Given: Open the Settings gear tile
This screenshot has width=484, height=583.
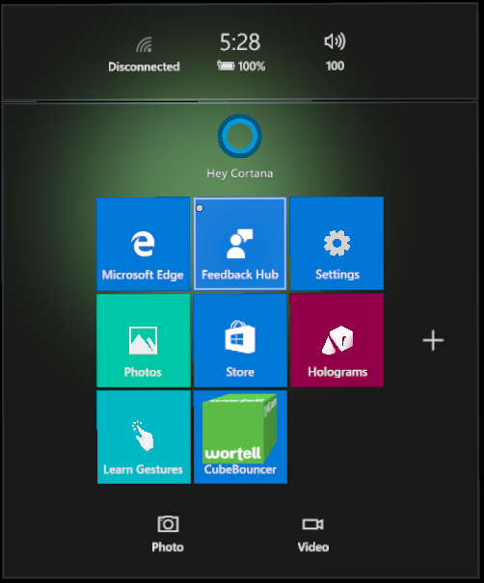Looking at the screenshot, I should pyautogui.click(x=336, y=244).
